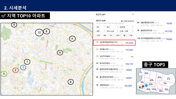Open the 9위 동성로SK리더스뷰 listing
The image size is (176, 99).
[x=155, y=32]
